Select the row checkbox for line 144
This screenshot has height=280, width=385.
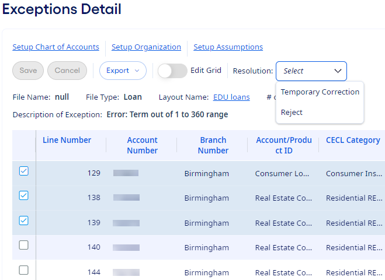tap(23, 270)
